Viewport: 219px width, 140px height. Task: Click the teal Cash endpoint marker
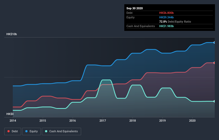pos(214,101)
